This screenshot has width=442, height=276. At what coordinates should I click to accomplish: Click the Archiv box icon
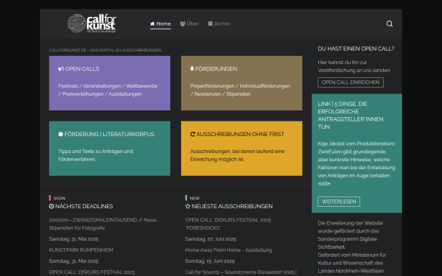[x=210, y=24]
